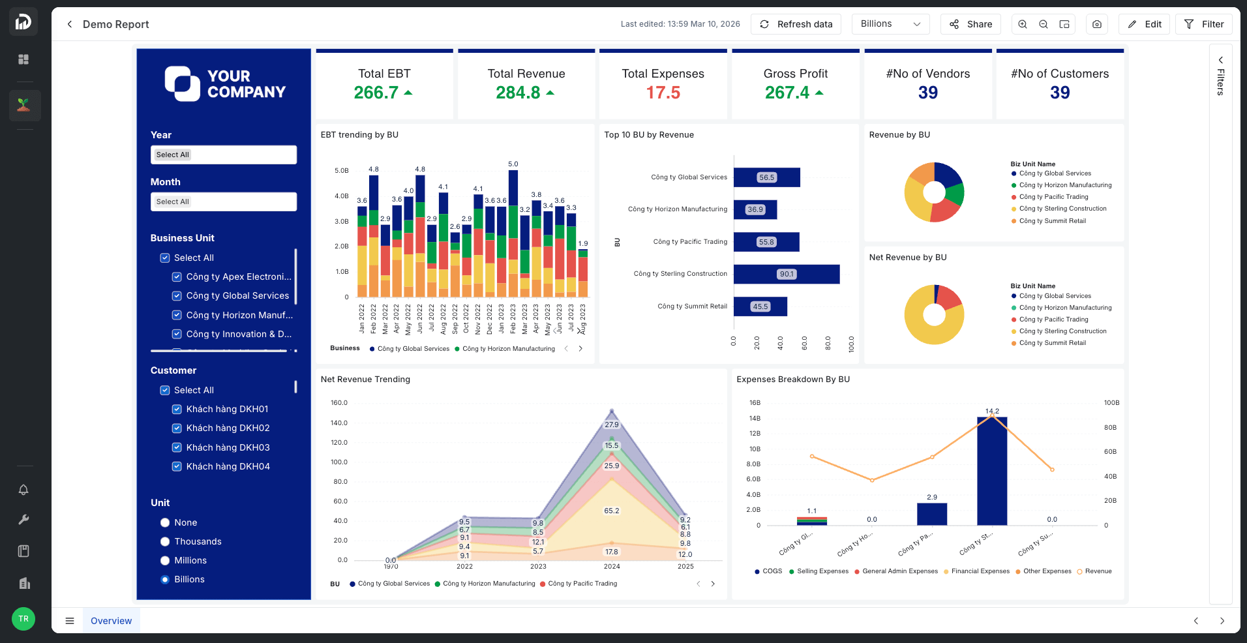Take a snapshot with the camera icon
Viewport: 1247px width, 643px height.
pyautogui.click(x=1097, y=24)
